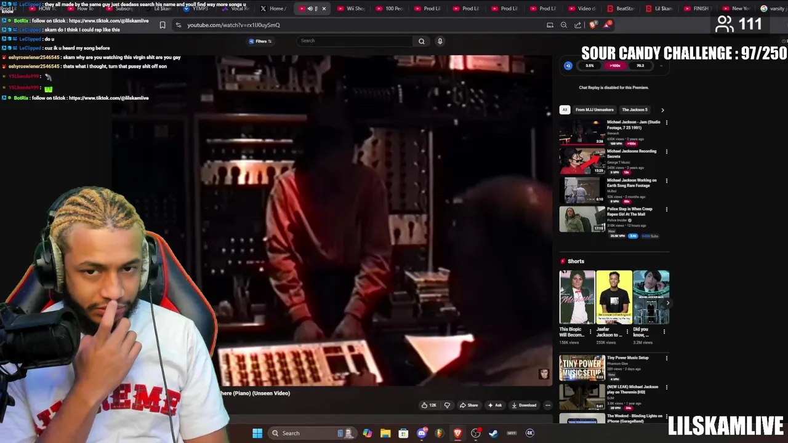Expand vidIQ stats bar chevron dropdown
788x443 pixels.
(661, 66)
